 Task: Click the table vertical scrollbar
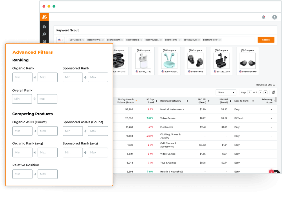coord(276,99)
